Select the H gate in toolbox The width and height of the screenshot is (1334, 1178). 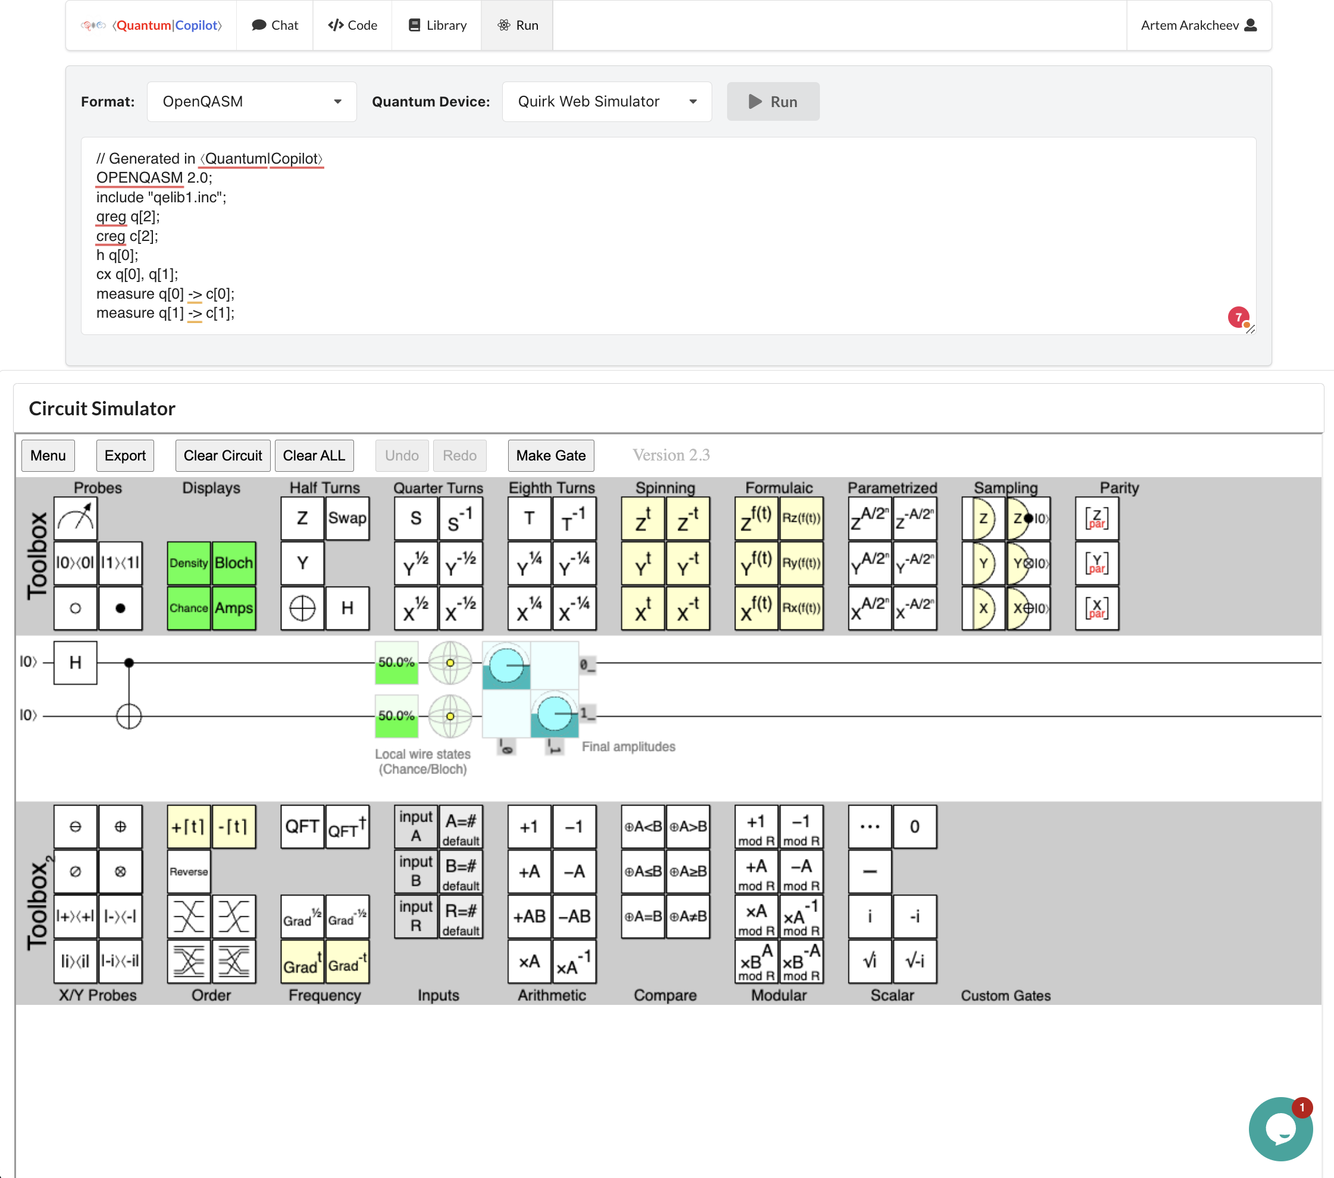click(347, 608)
